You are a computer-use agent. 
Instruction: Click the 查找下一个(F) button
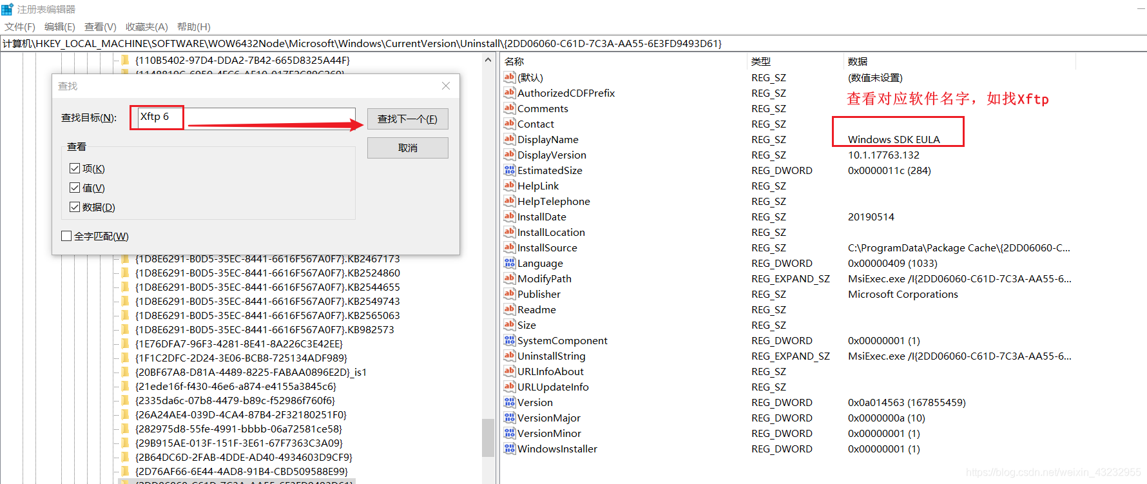pos(408,119)
